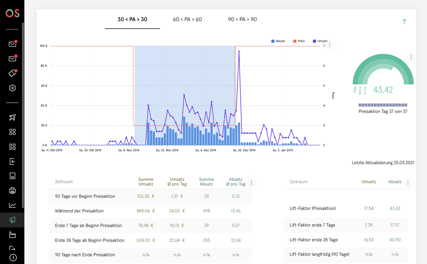
Task: Open the upper mail icon with red badge
Action: click(13, 44)
